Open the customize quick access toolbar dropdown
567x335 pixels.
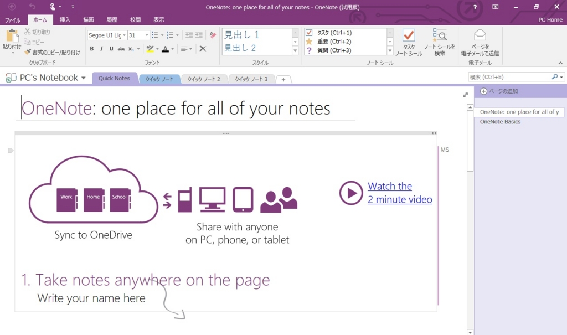click(73, 7)
